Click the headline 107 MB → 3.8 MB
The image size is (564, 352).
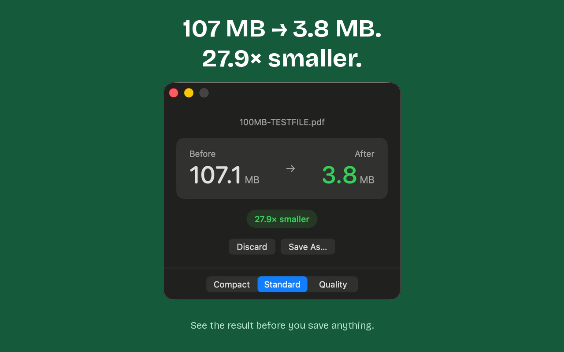pyautogui.click(x=282, y=29)
